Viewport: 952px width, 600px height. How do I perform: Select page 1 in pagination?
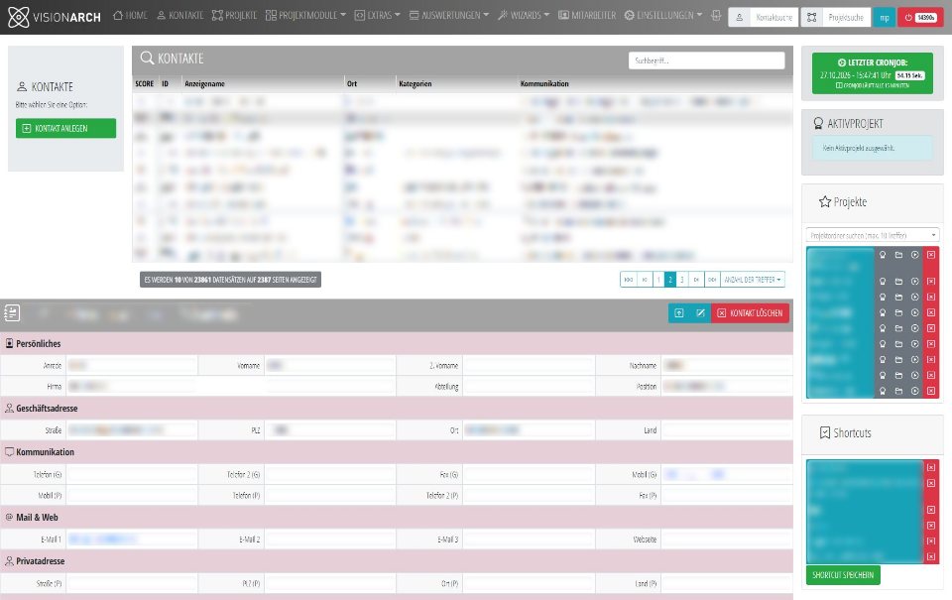tap(658, 280)
